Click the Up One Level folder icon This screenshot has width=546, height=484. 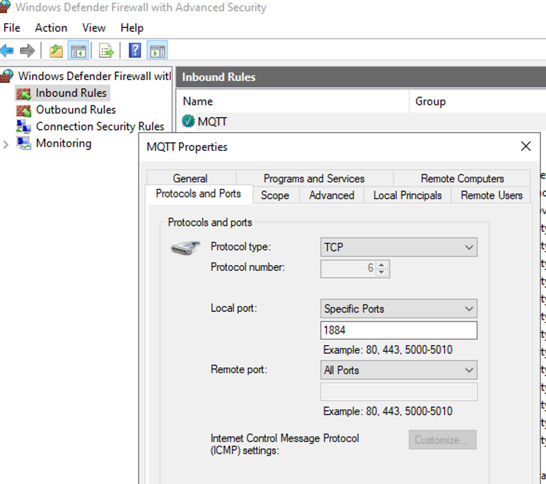pos(56,51)
